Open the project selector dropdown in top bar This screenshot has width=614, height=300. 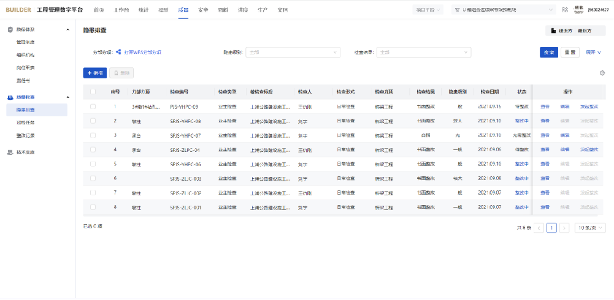click(504, 10)
